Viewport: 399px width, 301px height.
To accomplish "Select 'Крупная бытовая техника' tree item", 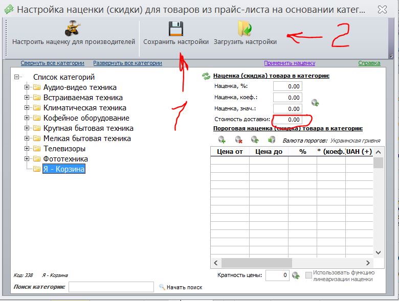I will coord(88,128).
